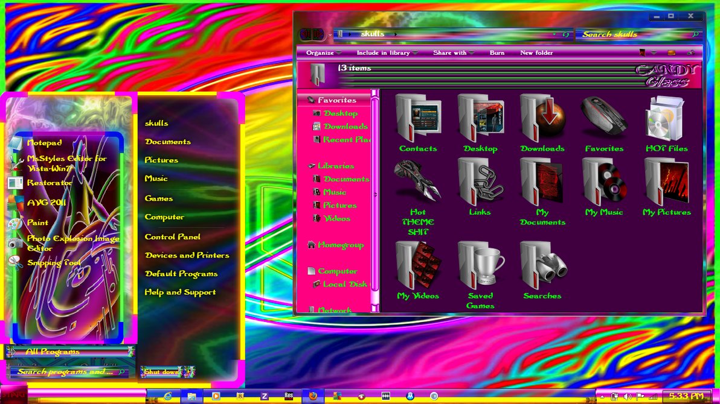This screenshot has width=720, height=404.
Task: Expand the Include in library dropdown
Action: (x=387, y=53)
